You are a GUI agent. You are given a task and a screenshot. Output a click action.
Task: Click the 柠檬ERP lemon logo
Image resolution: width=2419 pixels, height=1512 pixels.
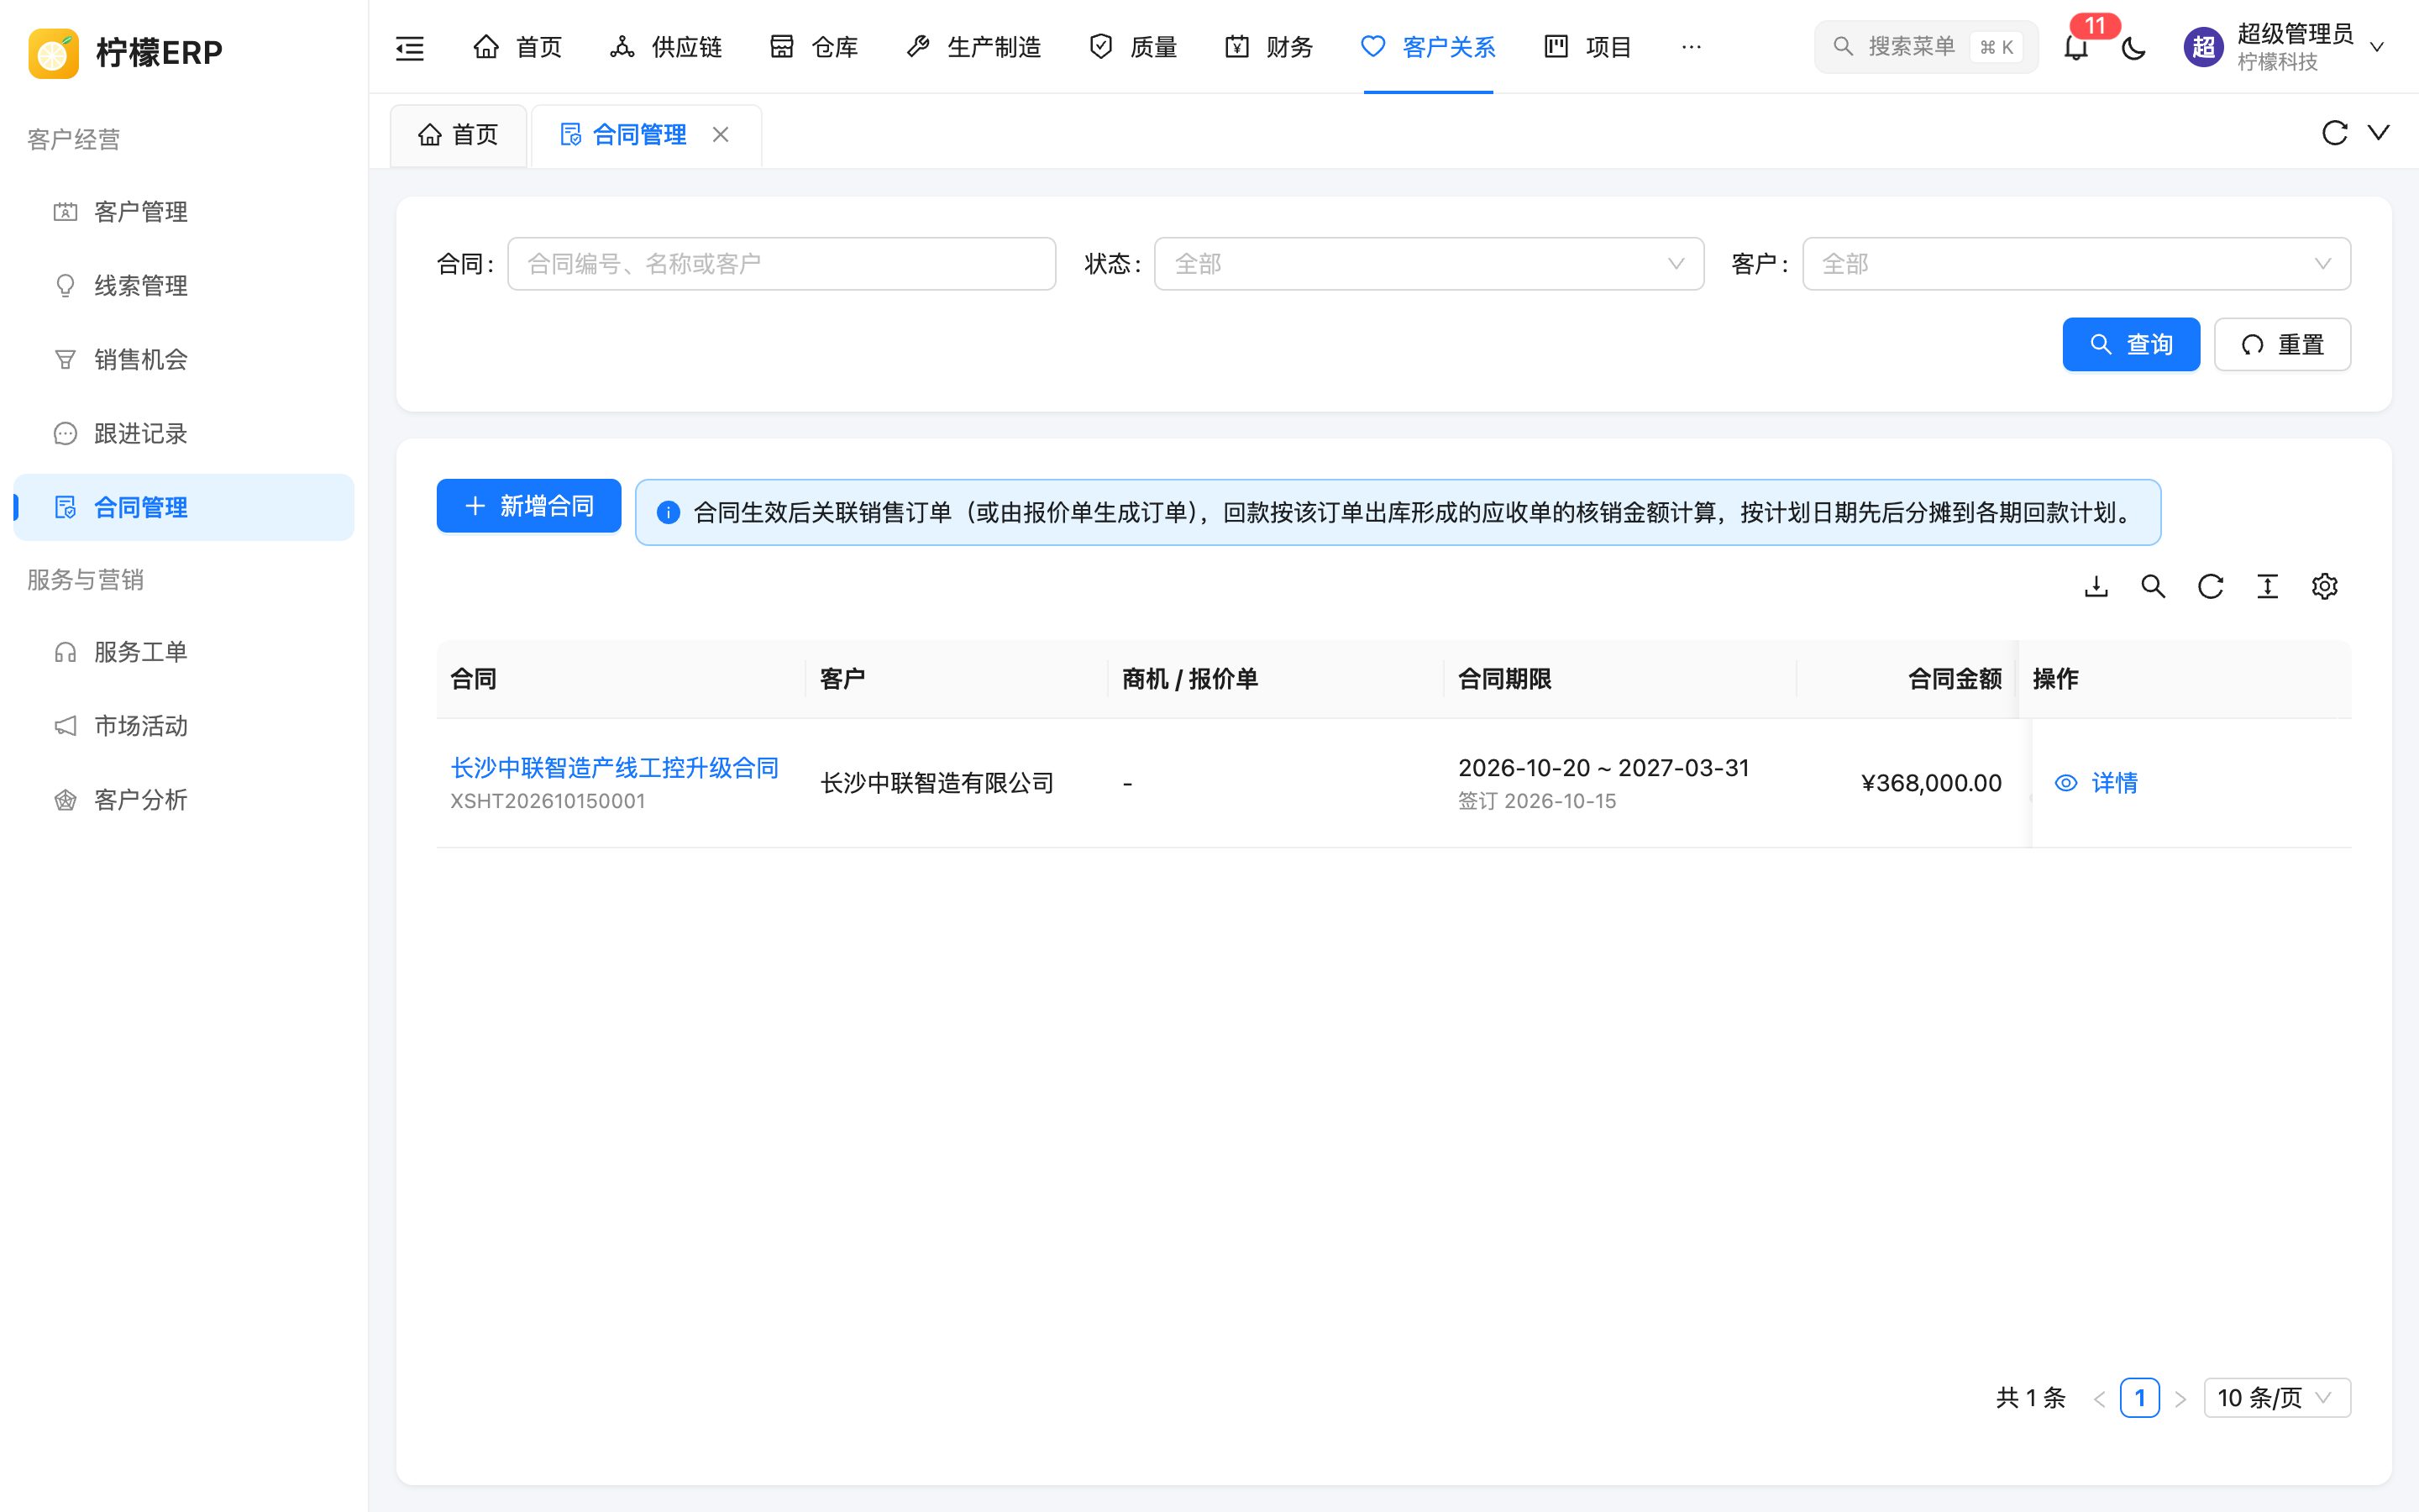pyautogui.click(x=53, y=52)
